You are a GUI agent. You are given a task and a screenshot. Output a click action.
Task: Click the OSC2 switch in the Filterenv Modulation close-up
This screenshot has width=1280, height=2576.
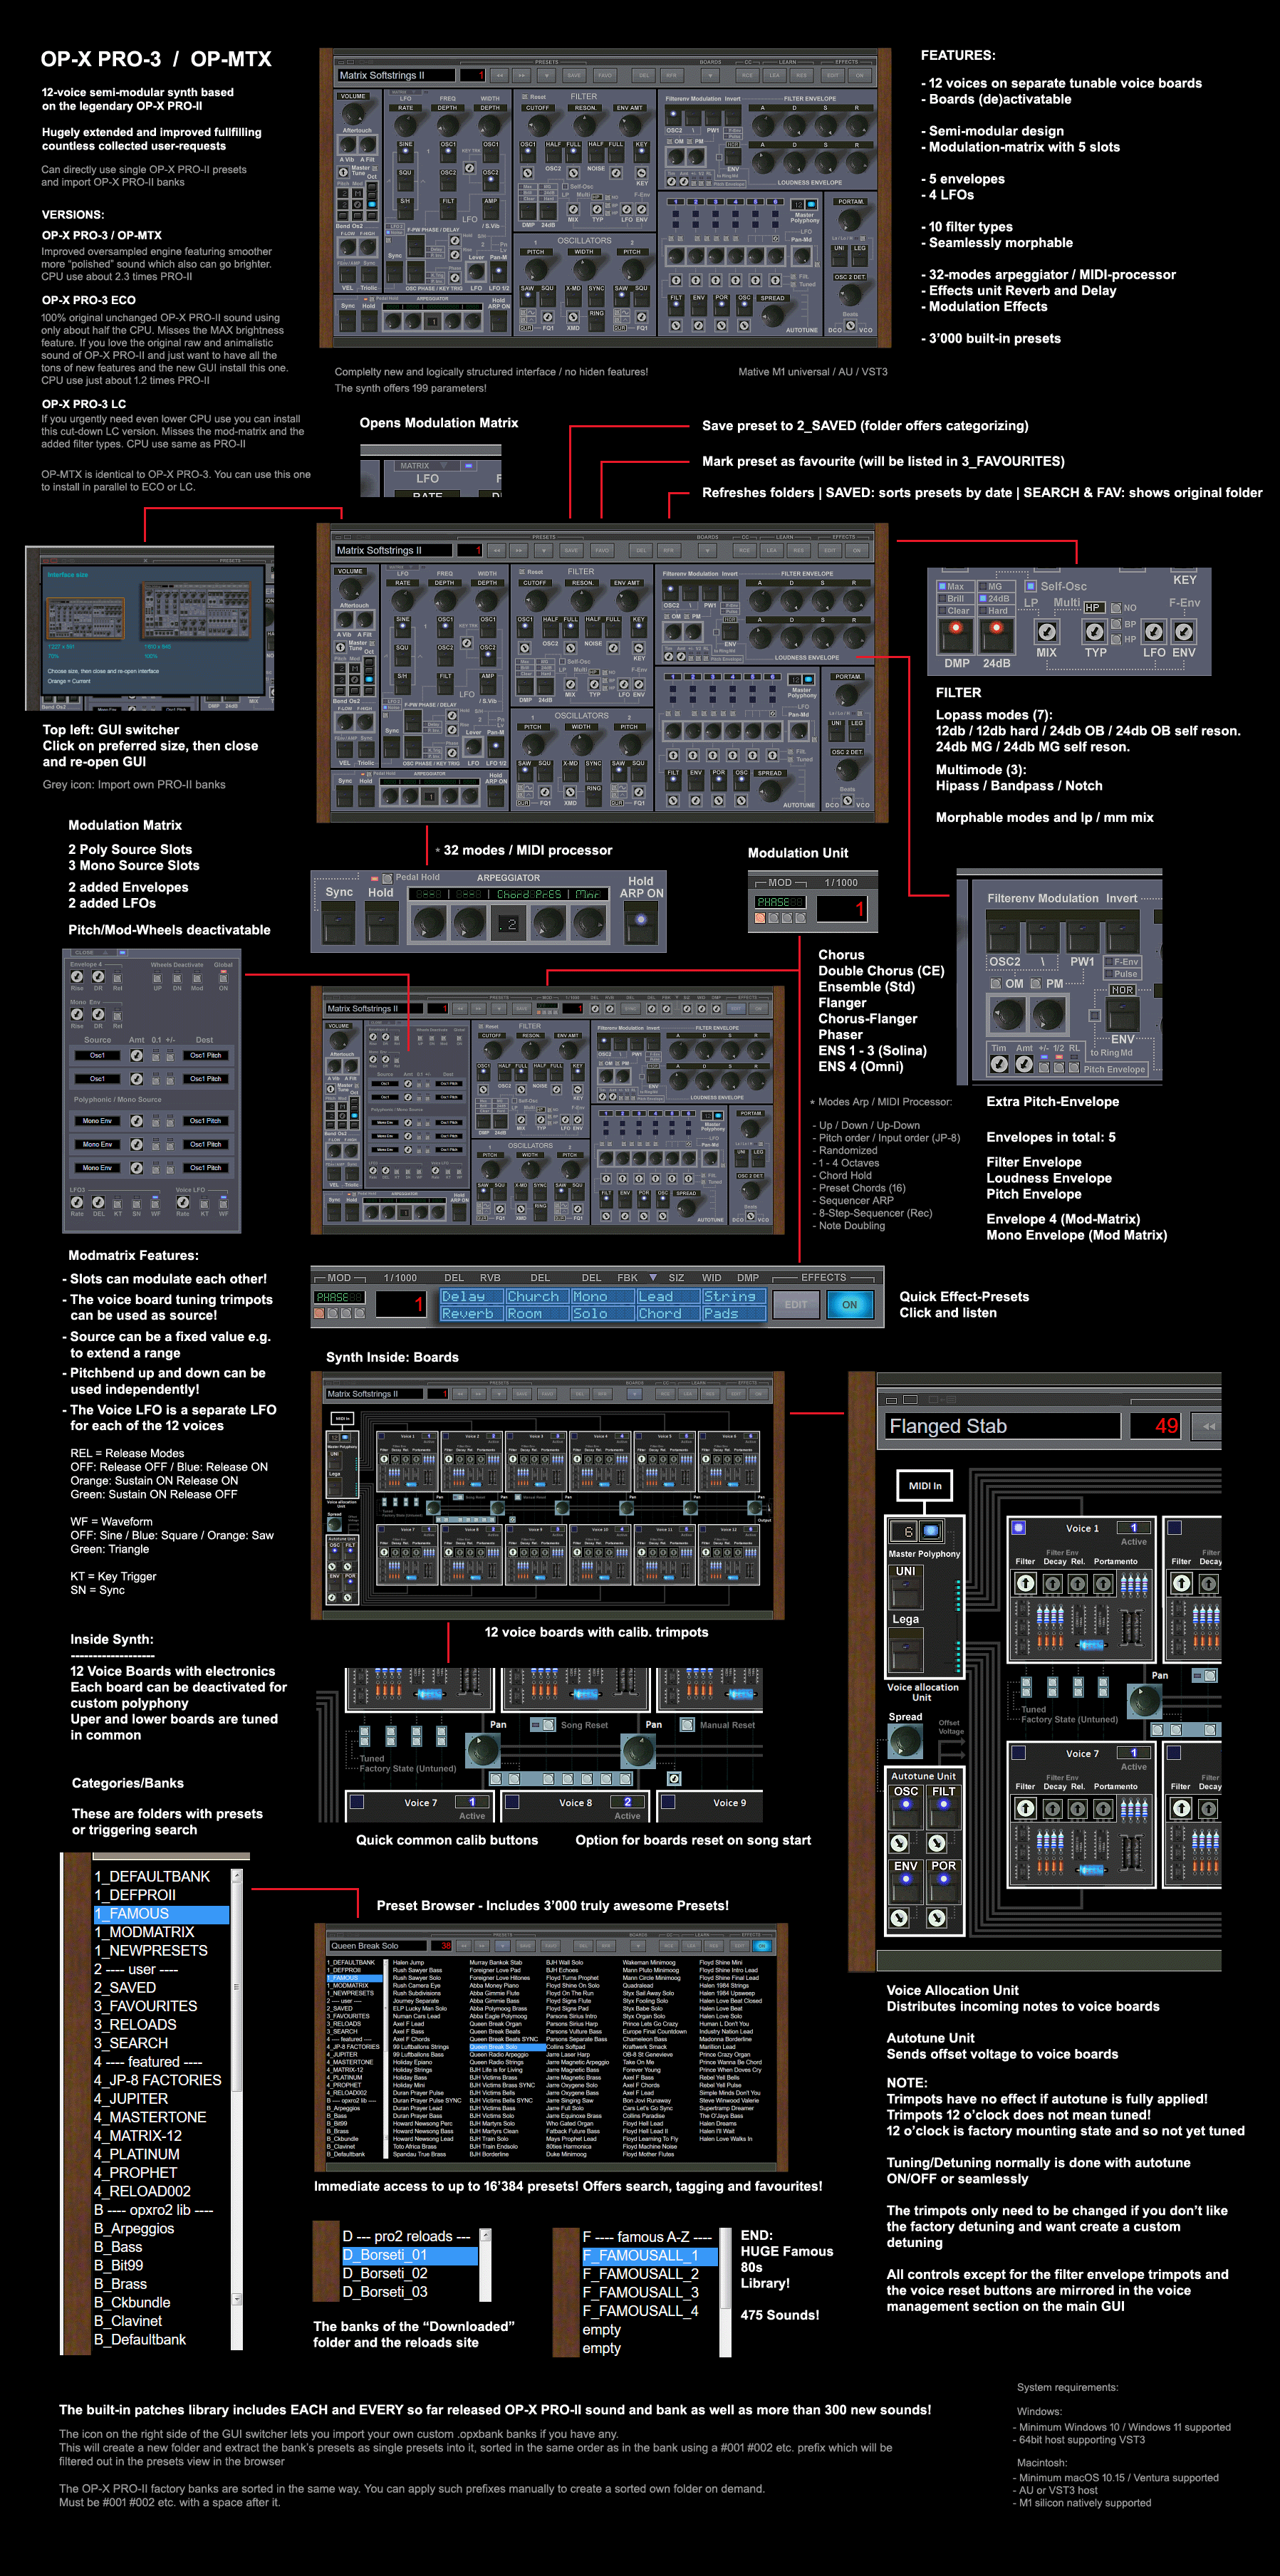click(1003, 936)
